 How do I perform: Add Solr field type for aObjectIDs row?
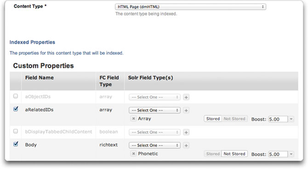tap(186, 97)
